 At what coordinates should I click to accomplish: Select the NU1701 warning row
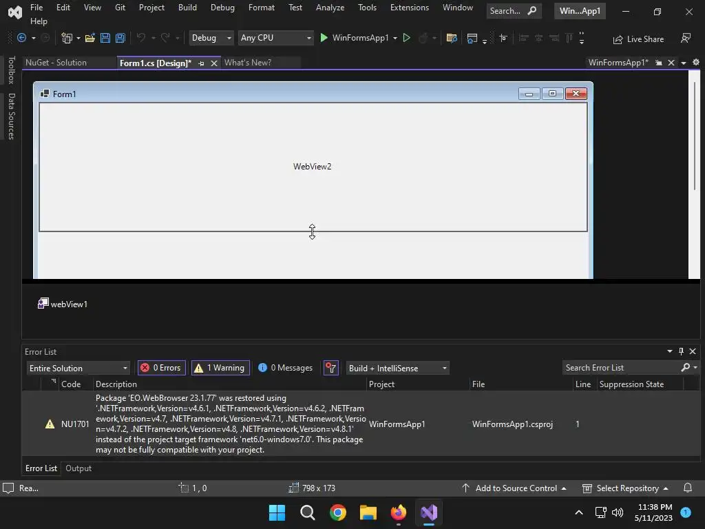click(359, 424)
